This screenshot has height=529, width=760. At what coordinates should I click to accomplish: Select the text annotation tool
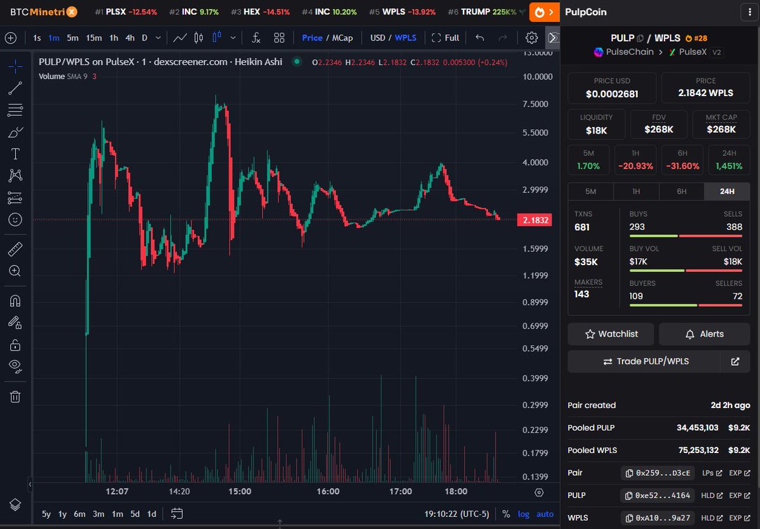pos(15,154)
